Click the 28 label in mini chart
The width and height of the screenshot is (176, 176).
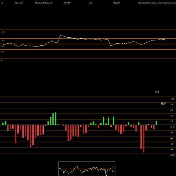(113, 171)
